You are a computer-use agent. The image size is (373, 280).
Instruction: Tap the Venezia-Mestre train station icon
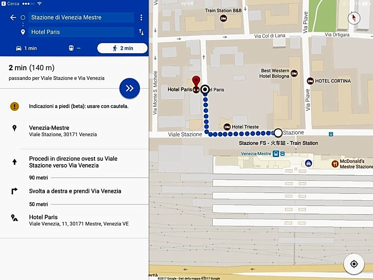pyautogui.click(x=276, y=154)
